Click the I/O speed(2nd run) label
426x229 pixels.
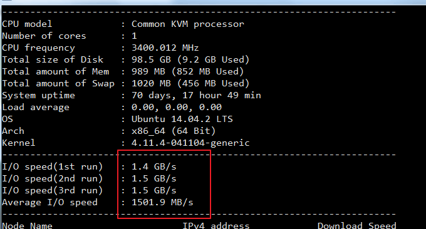(x=53, y=178)
